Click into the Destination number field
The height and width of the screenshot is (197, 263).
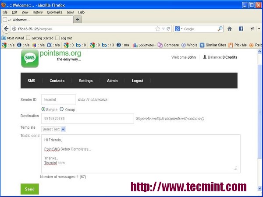coord(87,119)
